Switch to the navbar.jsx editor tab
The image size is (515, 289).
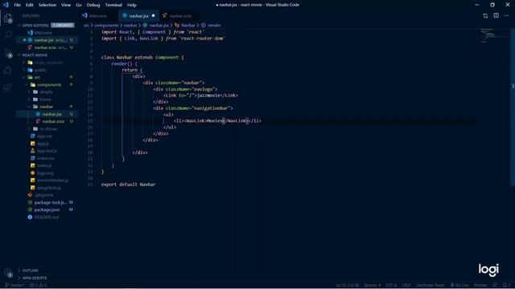pos(138,16)
